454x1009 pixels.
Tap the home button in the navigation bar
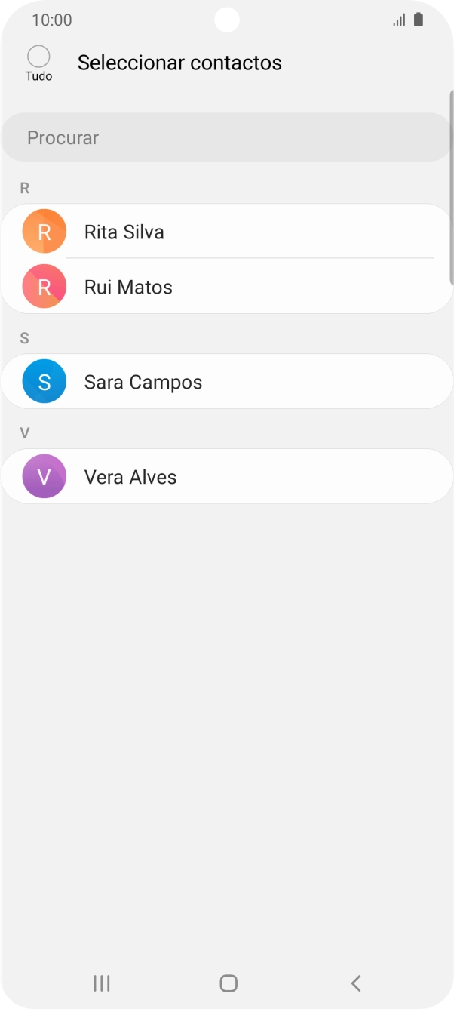227,983
